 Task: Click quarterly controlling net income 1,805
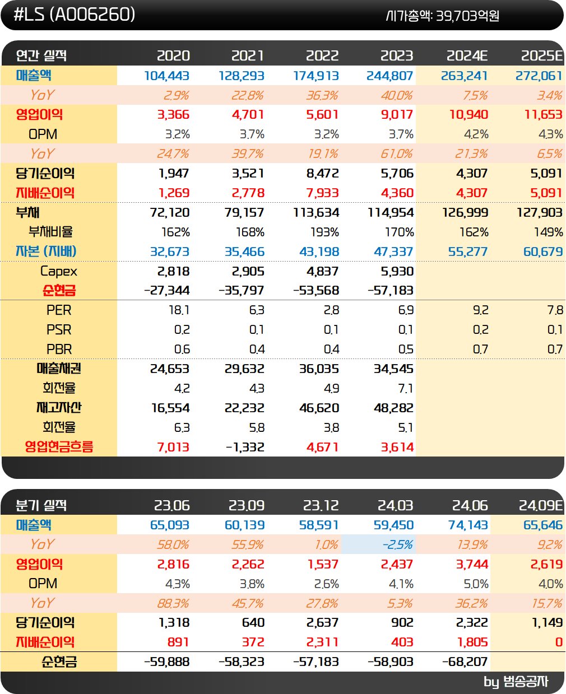[472, 642]
